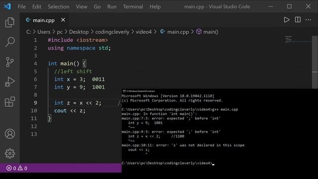Click the Users breadcrumb segment
The height and width of the screenshot is (179, 318).
click(44, 32)
